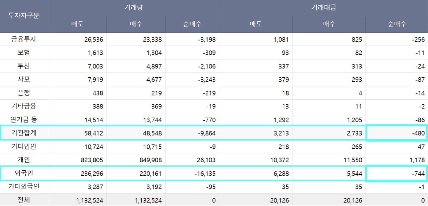
Task: Select the 금융투자 row label
Action: [x=24, y=39]
